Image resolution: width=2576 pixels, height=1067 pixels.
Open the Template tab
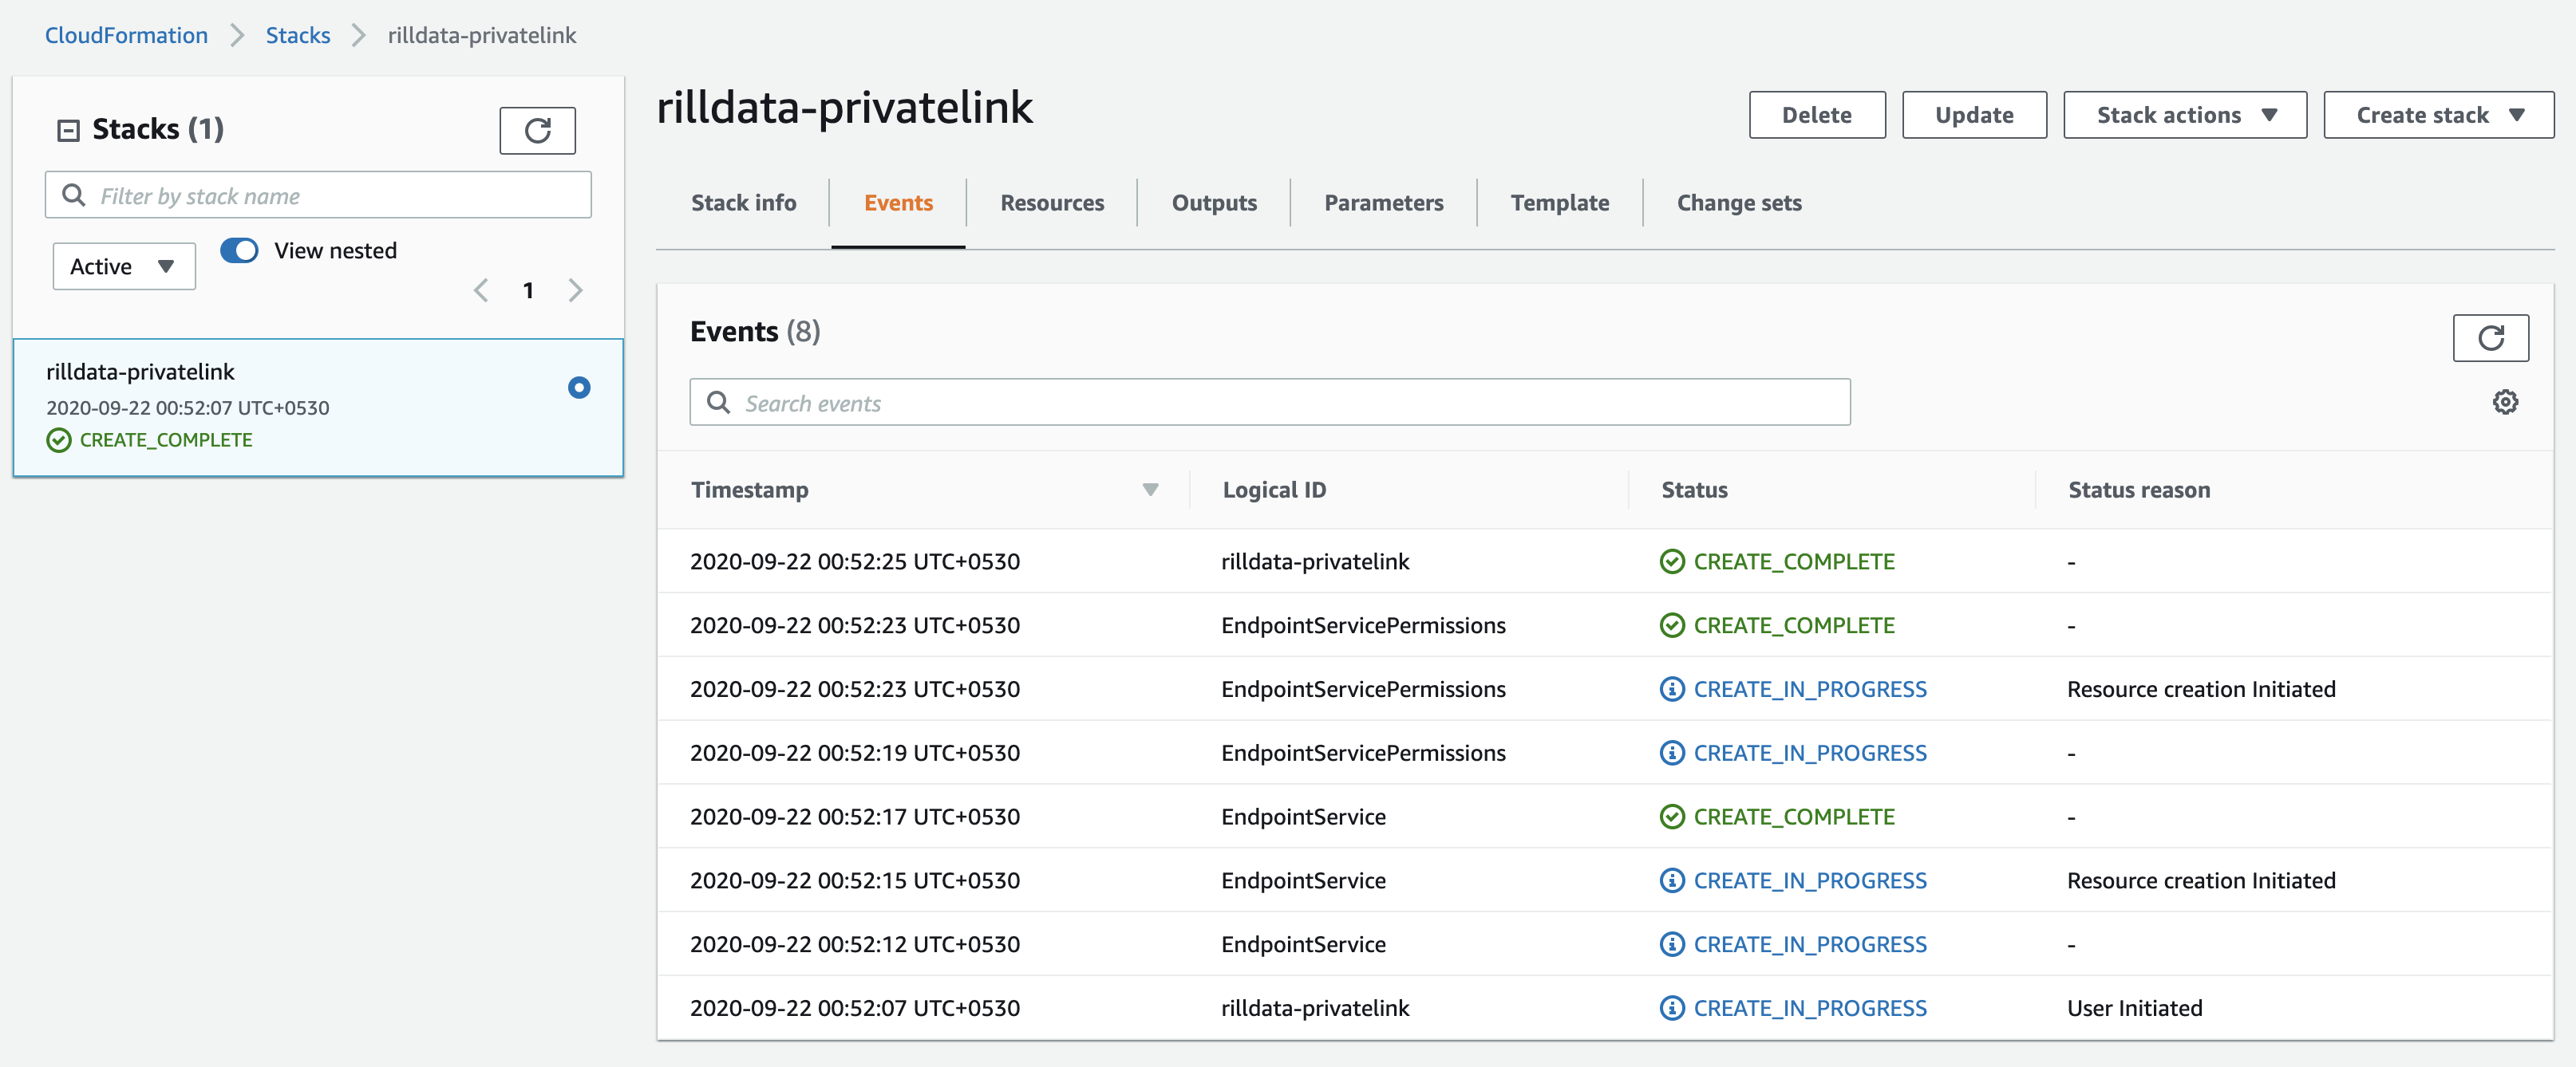[1559, 203]
